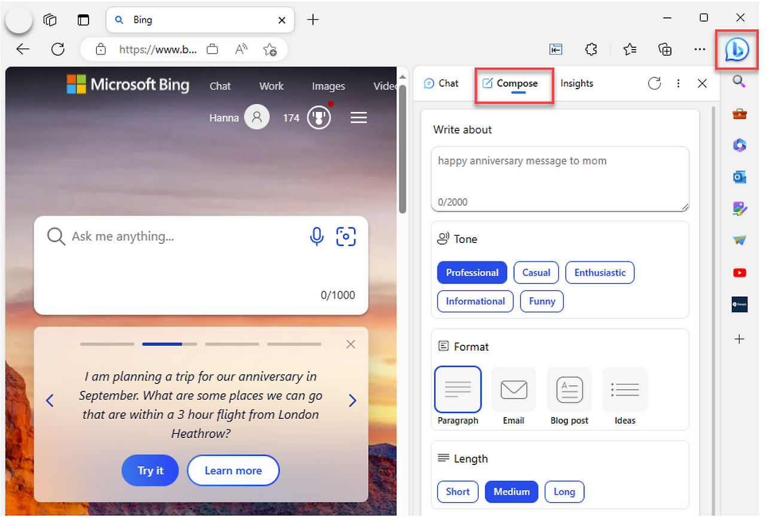This screenshot has height=526, width=766.
Task: Refresh the page using the toolbar reload icon
Action: (58, 50)
